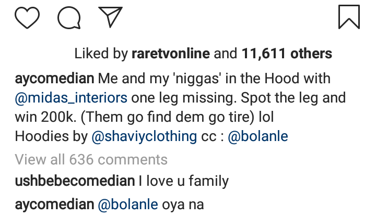
Task: Tap aycomedian's username in the last comment
Action: click(55, 205)
